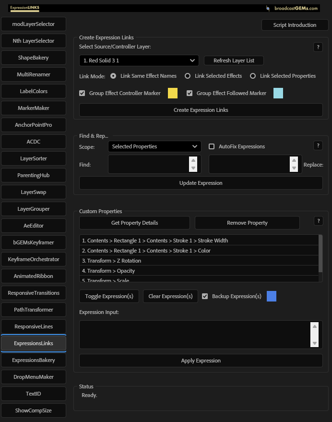Open the Create Expression Links help button
The width and height of the screenshot is (332, 422).
coord(318,47)
